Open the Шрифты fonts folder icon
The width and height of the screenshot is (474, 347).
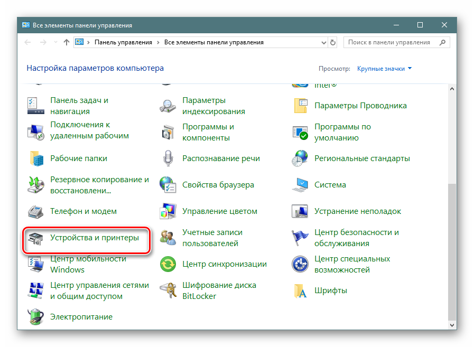coord(300,290)
